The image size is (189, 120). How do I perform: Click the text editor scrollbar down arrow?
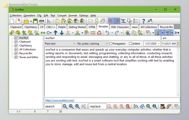click(x=178, y=95)
